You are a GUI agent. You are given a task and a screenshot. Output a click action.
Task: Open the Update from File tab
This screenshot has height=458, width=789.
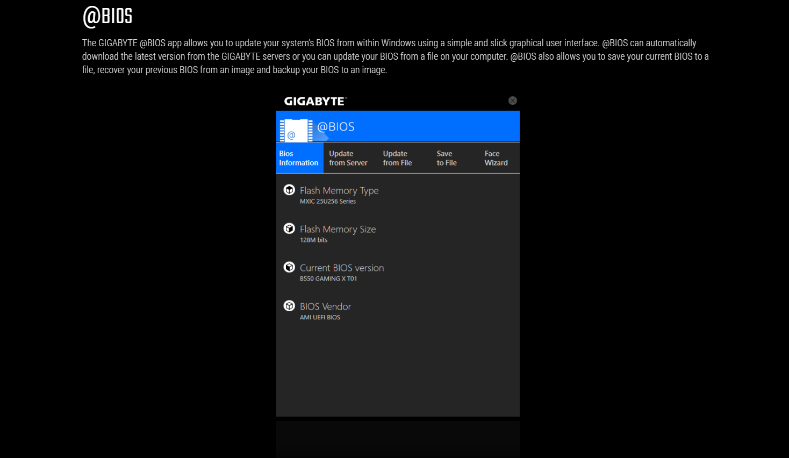click(398, 158)
